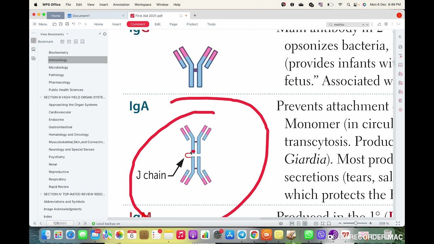This screenshot has width=434, height=244.
Task: Open the Protect ribbon tab
Action: pyautogui.click(x=192, y=24)
